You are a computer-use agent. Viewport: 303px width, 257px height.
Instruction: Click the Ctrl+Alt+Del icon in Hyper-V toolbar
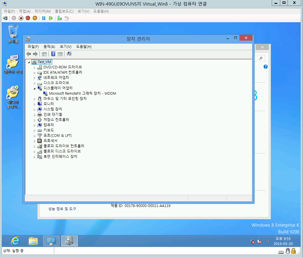6,18
